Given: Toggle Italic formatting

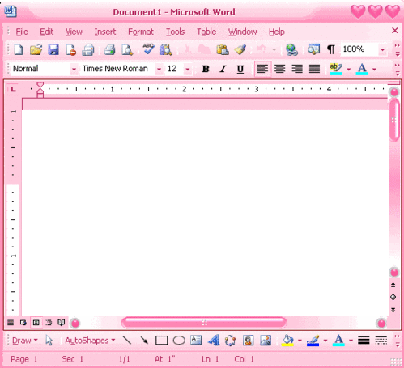Looking at the screenshot, I should pyautogui.click(x=223, y=69).
